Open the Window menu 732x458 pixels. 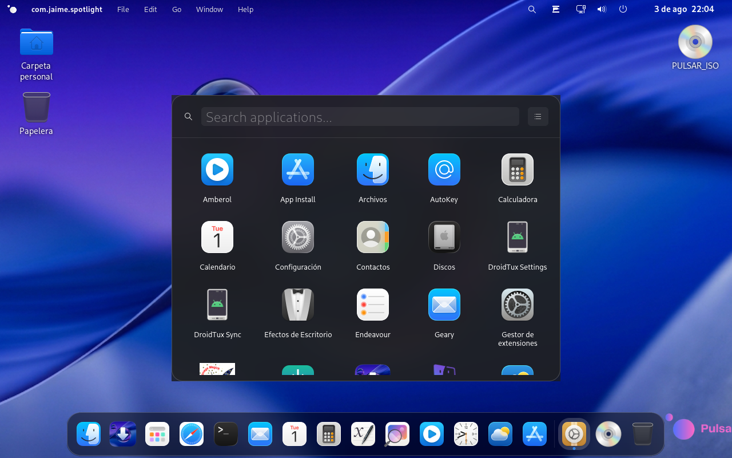point(209,9)
